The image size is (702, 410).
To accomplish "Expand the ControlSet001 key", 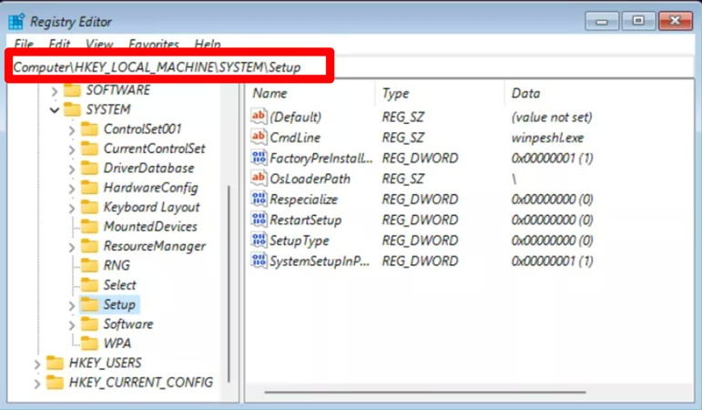I will tap(72, 129).
